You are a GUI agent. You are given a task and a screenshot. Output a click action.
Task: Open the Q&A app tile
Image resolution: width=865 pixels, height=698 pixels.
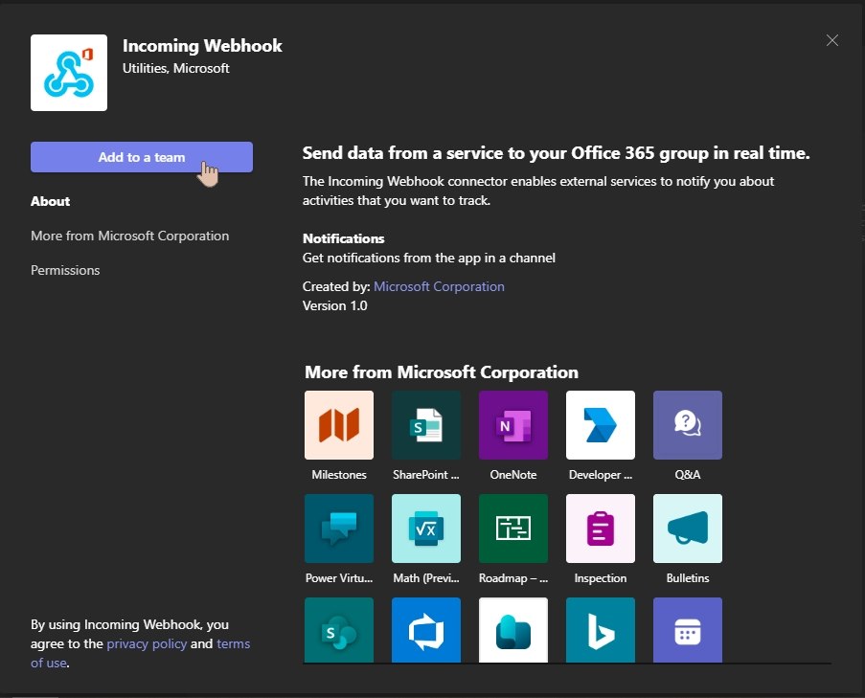[x=688, y=425]
